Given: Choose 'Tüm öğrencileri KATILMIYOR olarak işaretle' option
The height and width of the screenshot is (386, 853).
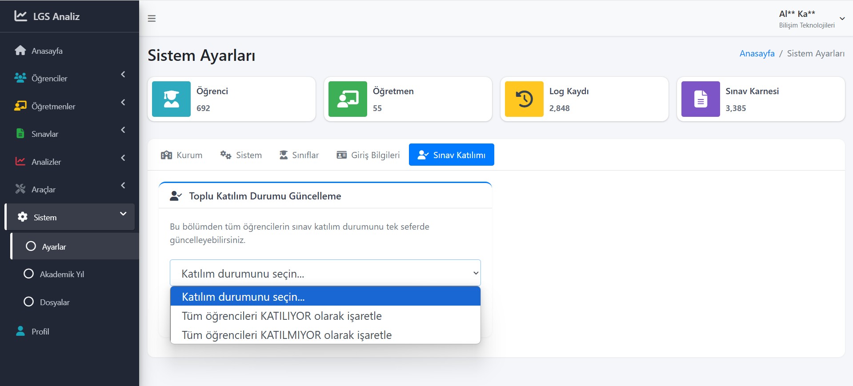Looking at the screenshot, I should coord(286,335).
